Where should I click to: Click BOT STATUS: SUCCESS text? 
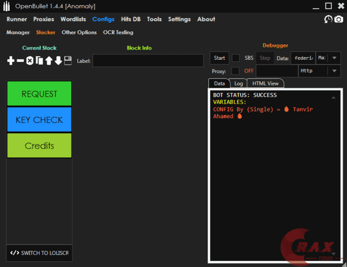pos(245,95)
